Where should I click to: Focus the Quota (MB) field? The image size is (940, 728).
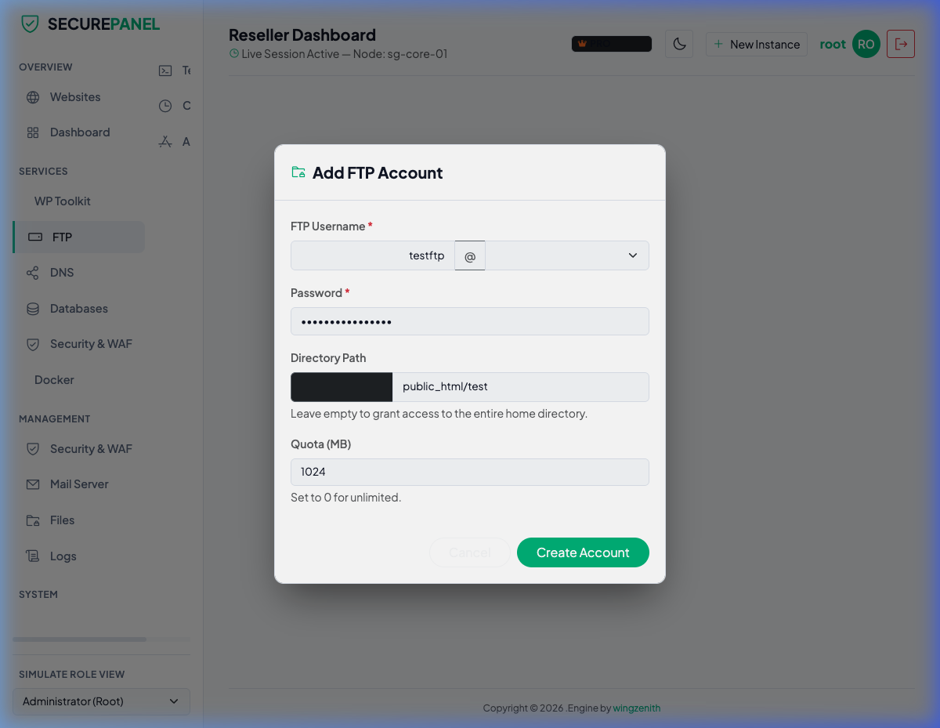point(470,472)
